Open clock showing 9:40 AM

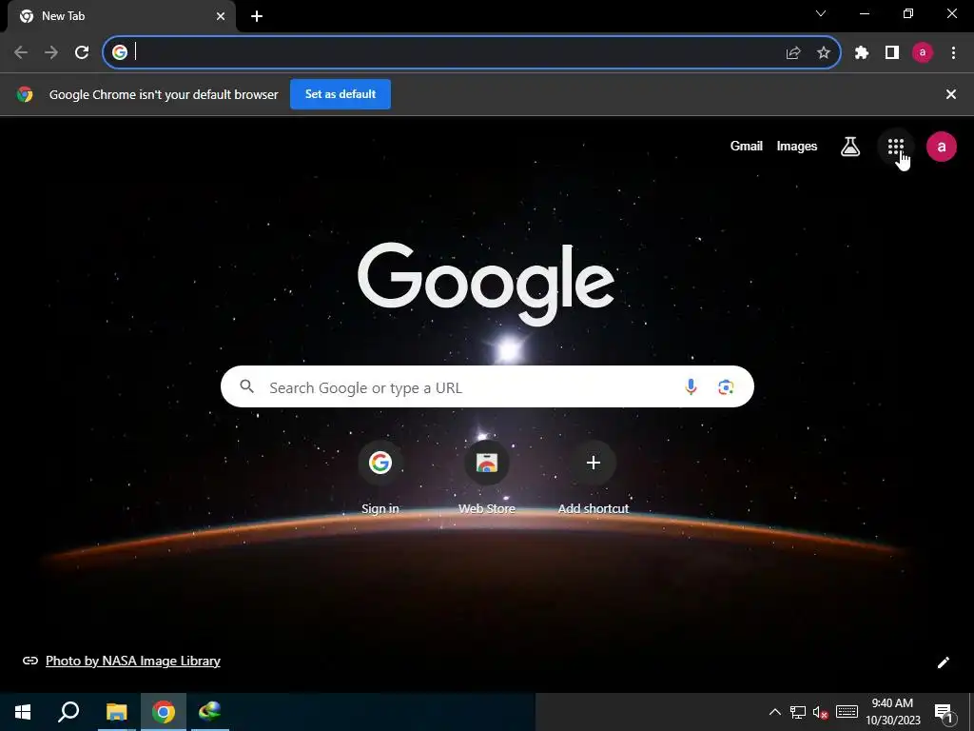click(x=892, y=712)
